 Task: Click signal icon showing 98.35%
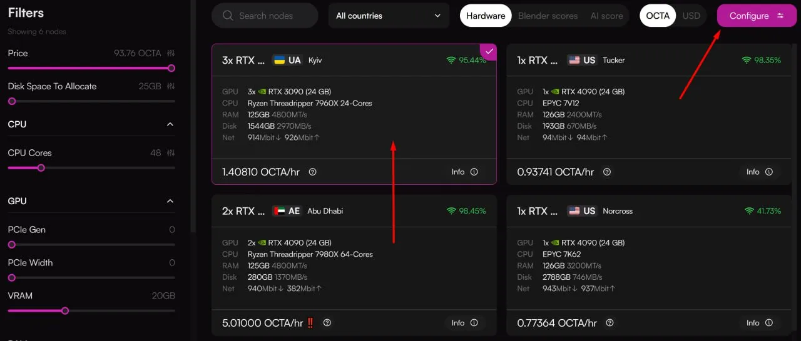746,60
